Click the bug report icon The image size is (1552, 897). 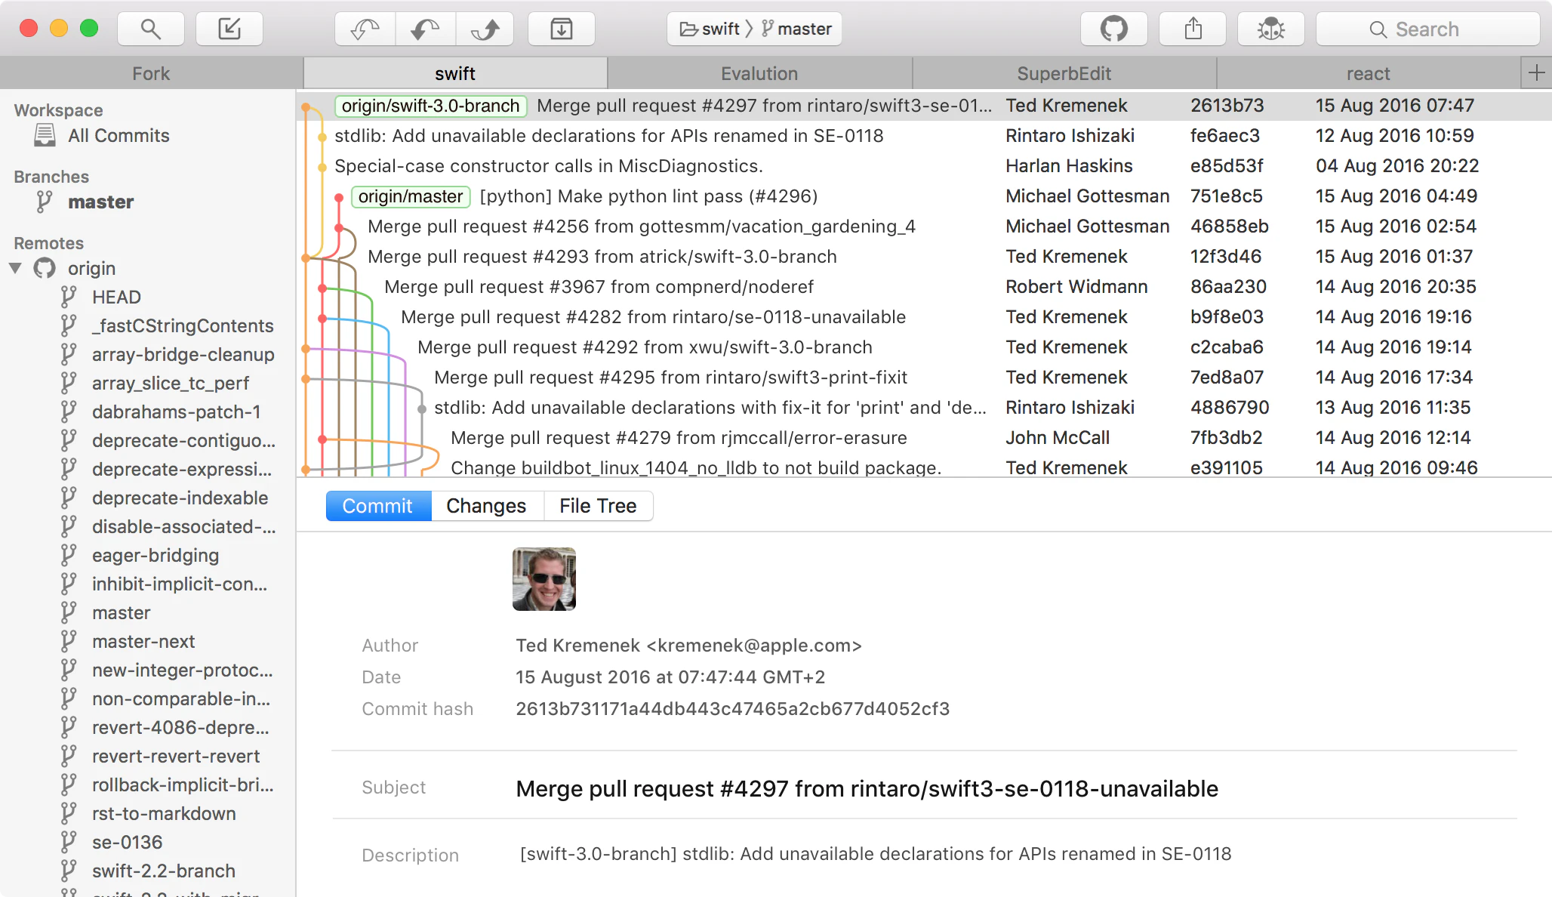click(x=1271, y=29)
